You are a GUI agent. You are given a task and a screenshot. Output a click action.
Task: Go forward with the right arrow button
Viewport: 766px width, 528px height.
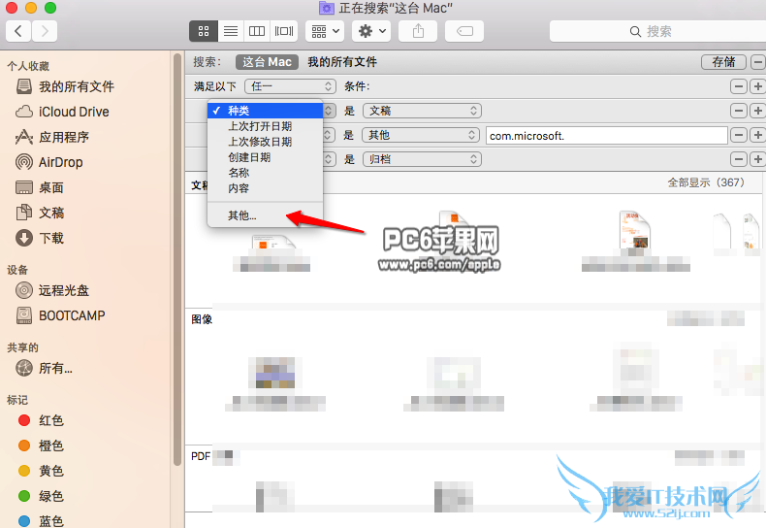pos(45,31)
